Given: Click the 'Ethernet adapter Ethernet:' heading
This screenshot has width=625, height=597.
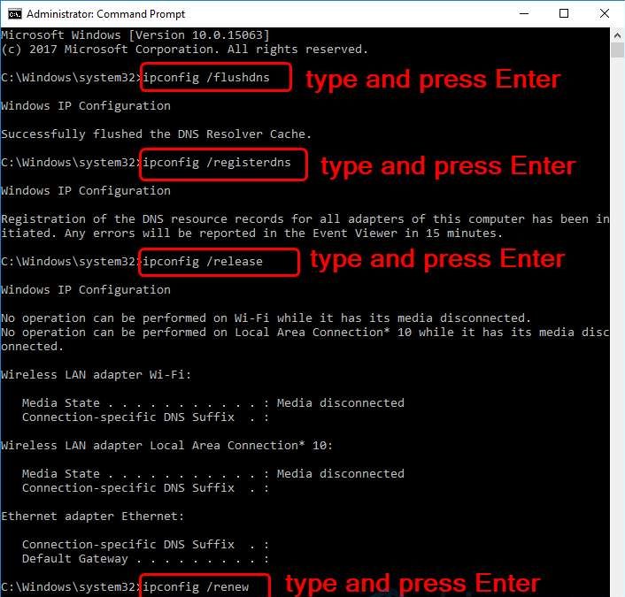Looking at the screenshot, I should click(x=92, y=517).
